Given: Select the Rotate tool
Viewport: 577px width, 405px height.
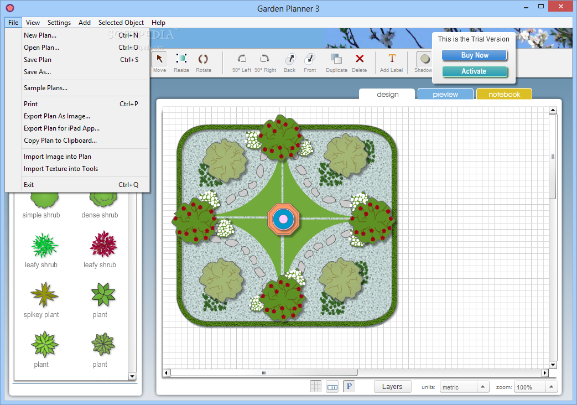Looking at the screenshot, I should 203,63.
